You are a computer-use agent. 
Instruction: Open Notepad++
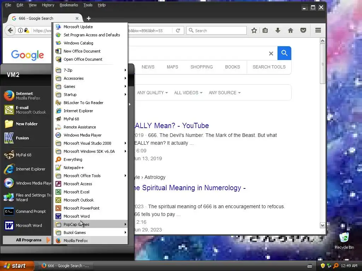[90, 168]
